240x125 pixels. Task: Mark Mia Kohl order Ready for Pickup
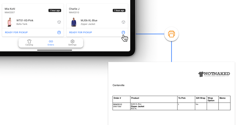(16, 32)
